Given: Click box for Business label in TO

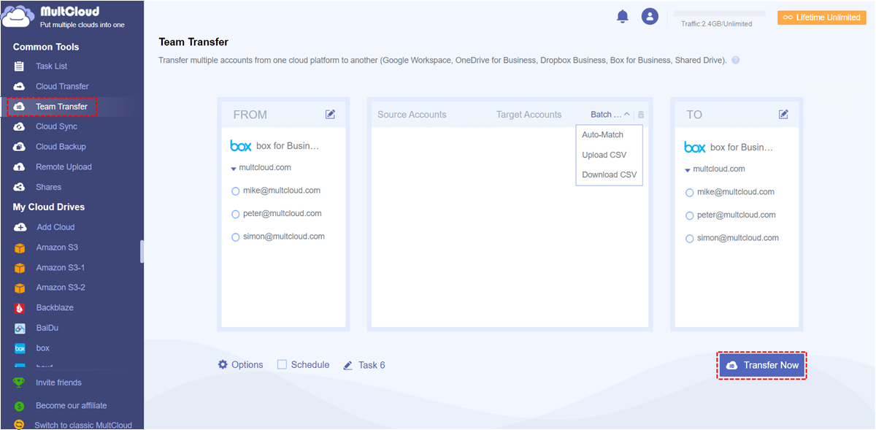Looking at the screenshot, I should coord(742,147).
